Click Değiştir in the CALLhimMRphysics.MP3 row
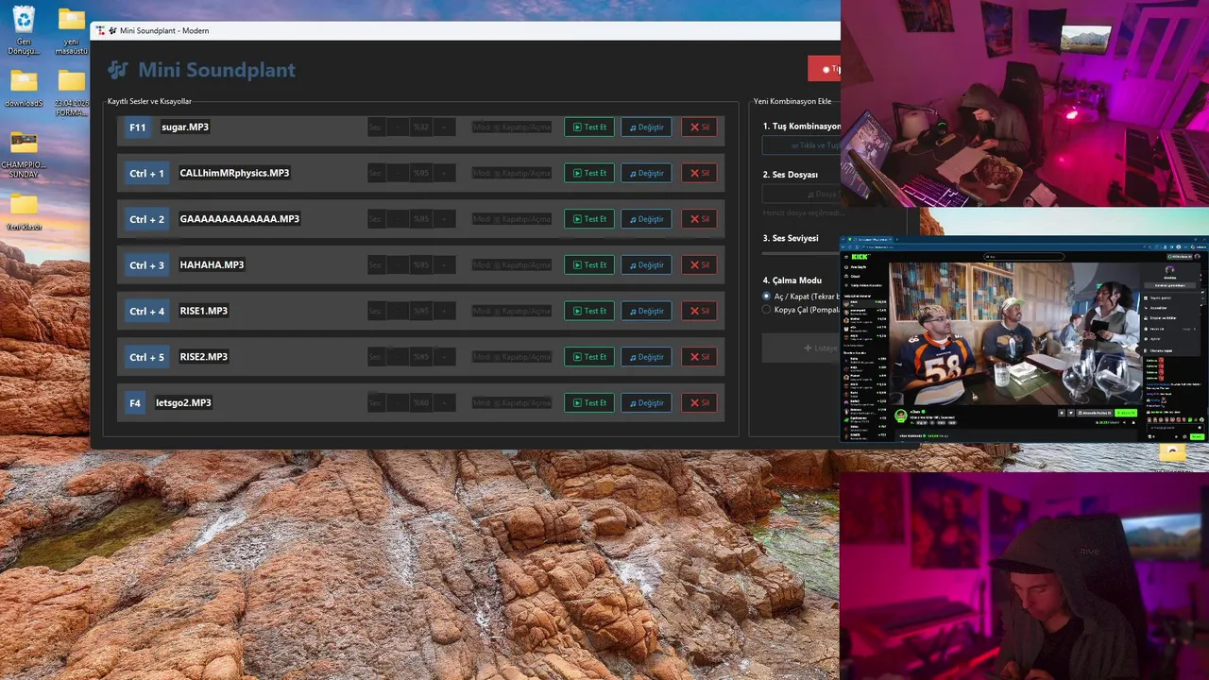 (646, 173)
